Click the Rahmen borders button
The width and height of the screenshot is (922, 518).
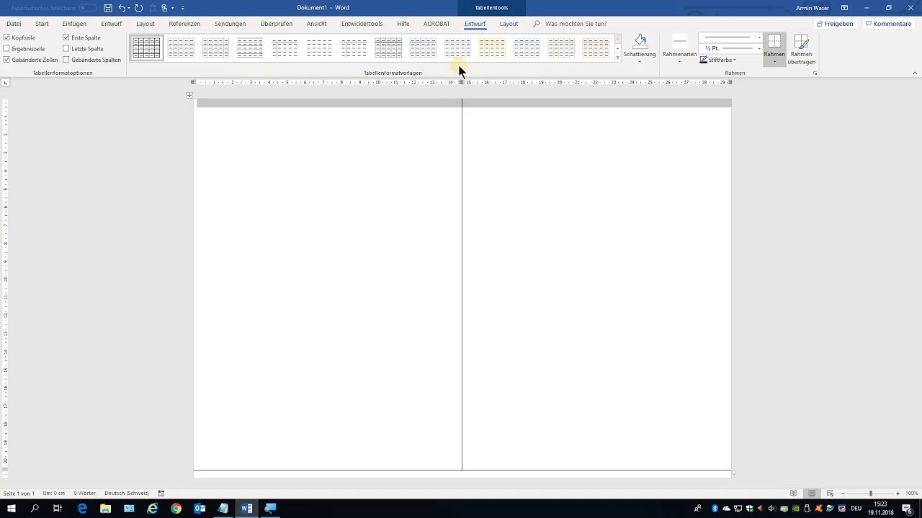774,43
